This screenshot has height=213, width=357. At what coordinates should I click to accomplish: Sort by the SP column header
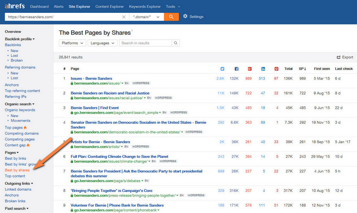[x=302, y=69]
